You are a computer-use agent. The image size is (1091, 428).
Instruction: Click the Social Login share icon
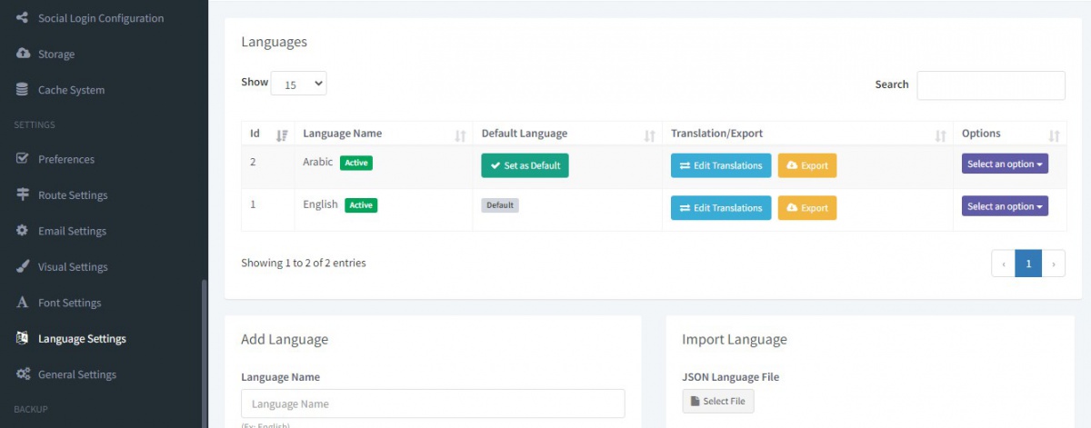click(23, 18)
